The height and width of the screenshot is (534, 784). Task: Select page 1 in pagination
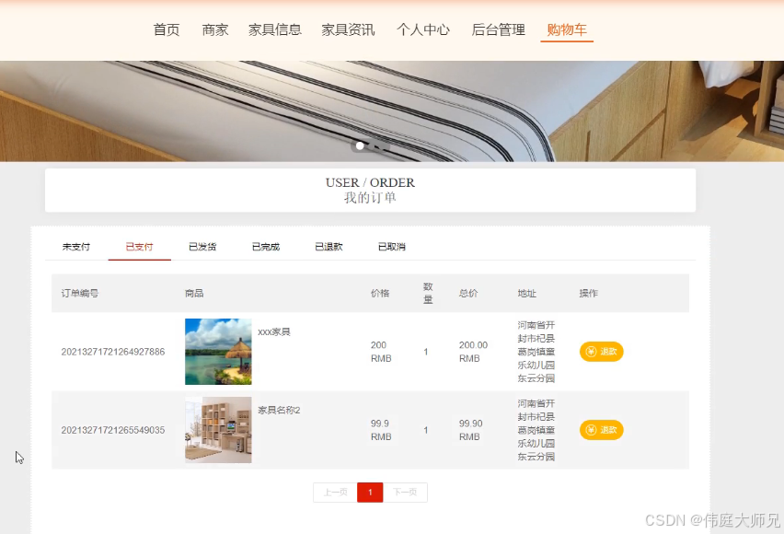(x=370, y=493)
